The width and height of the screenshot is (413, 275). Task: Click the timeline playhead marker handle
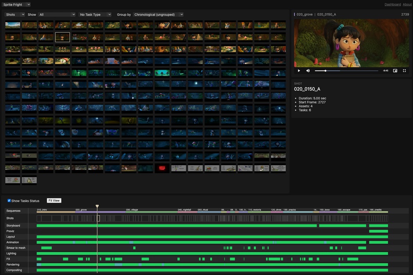click(x=97, y=206)
